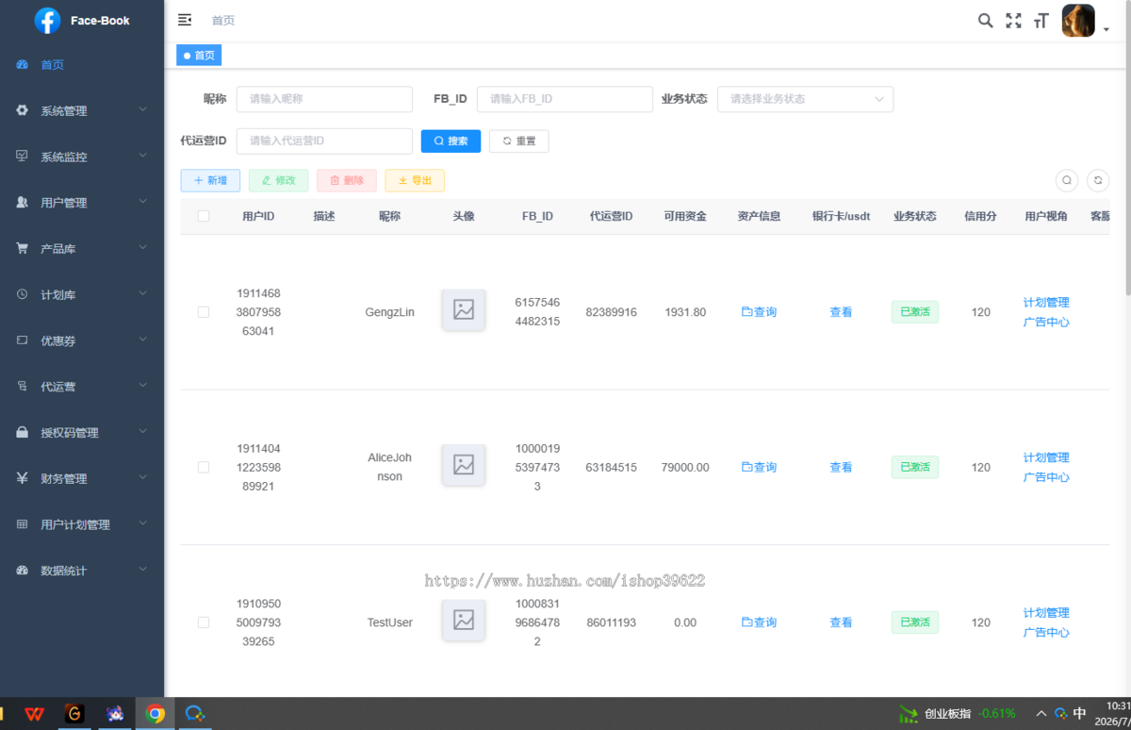This screenshot has width=1131, height=730.
Task: Click the 优惠券 coupon icon in sidebar
Action: click(x=22, y=340)
